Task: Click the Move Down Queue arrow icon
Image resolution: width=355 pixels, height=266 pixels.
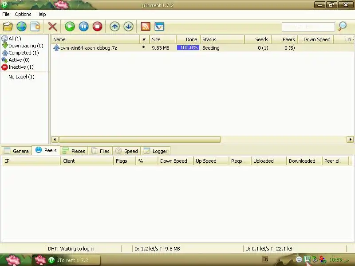Action: (x=129, y=27)
